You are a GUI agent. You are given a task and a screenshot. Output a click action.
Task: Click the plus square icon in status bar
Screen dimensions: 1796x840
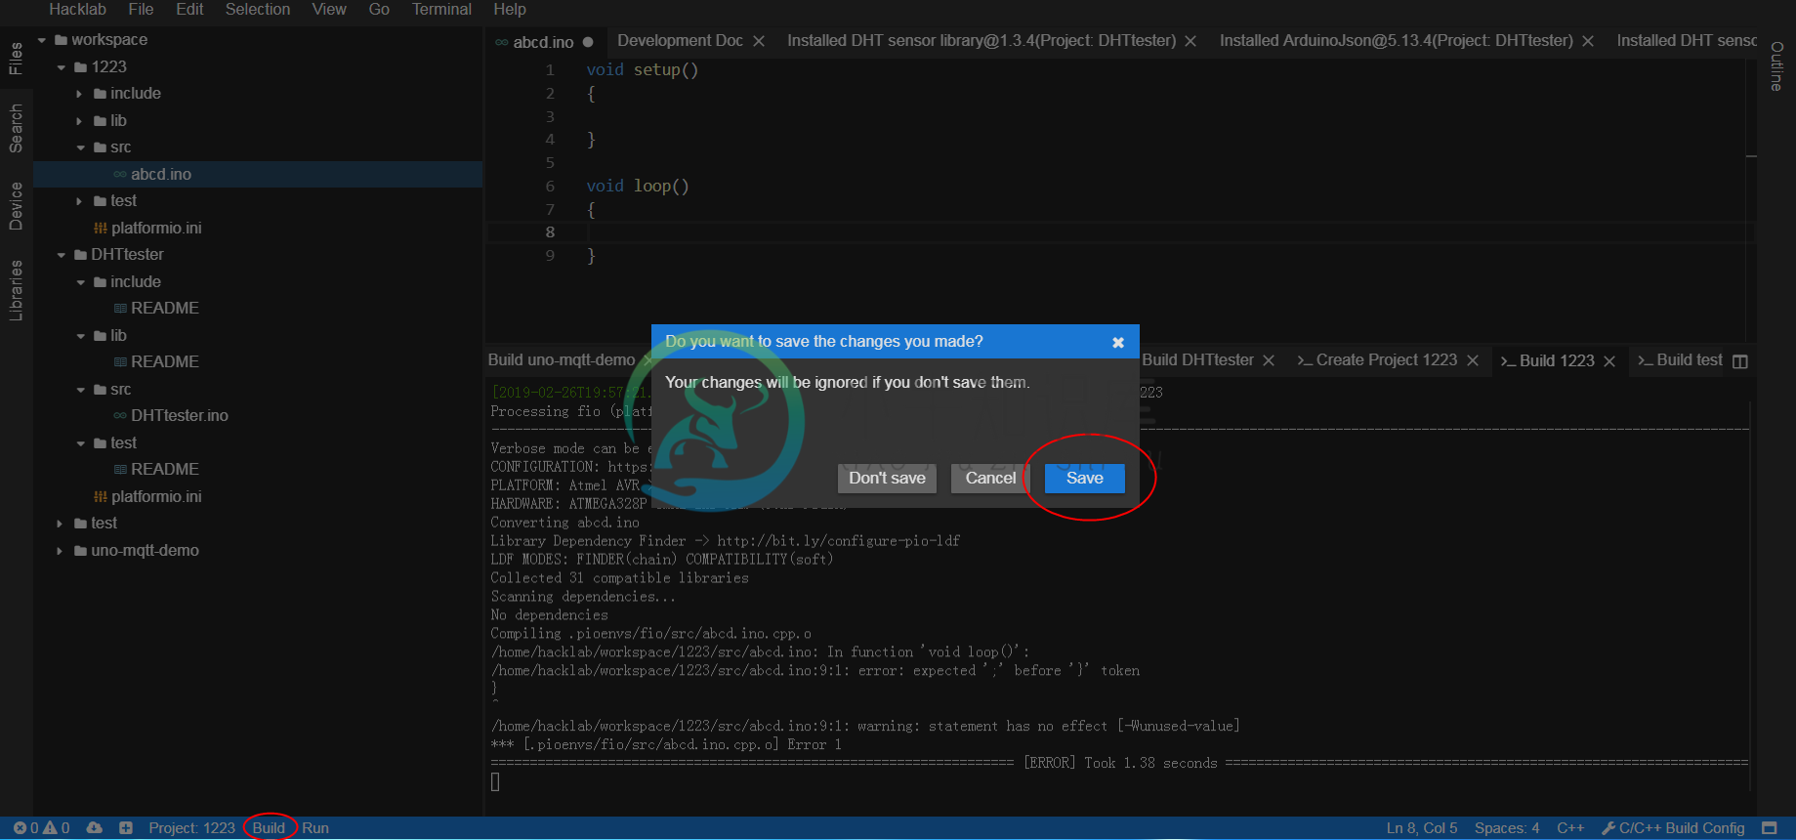[126, 828]
